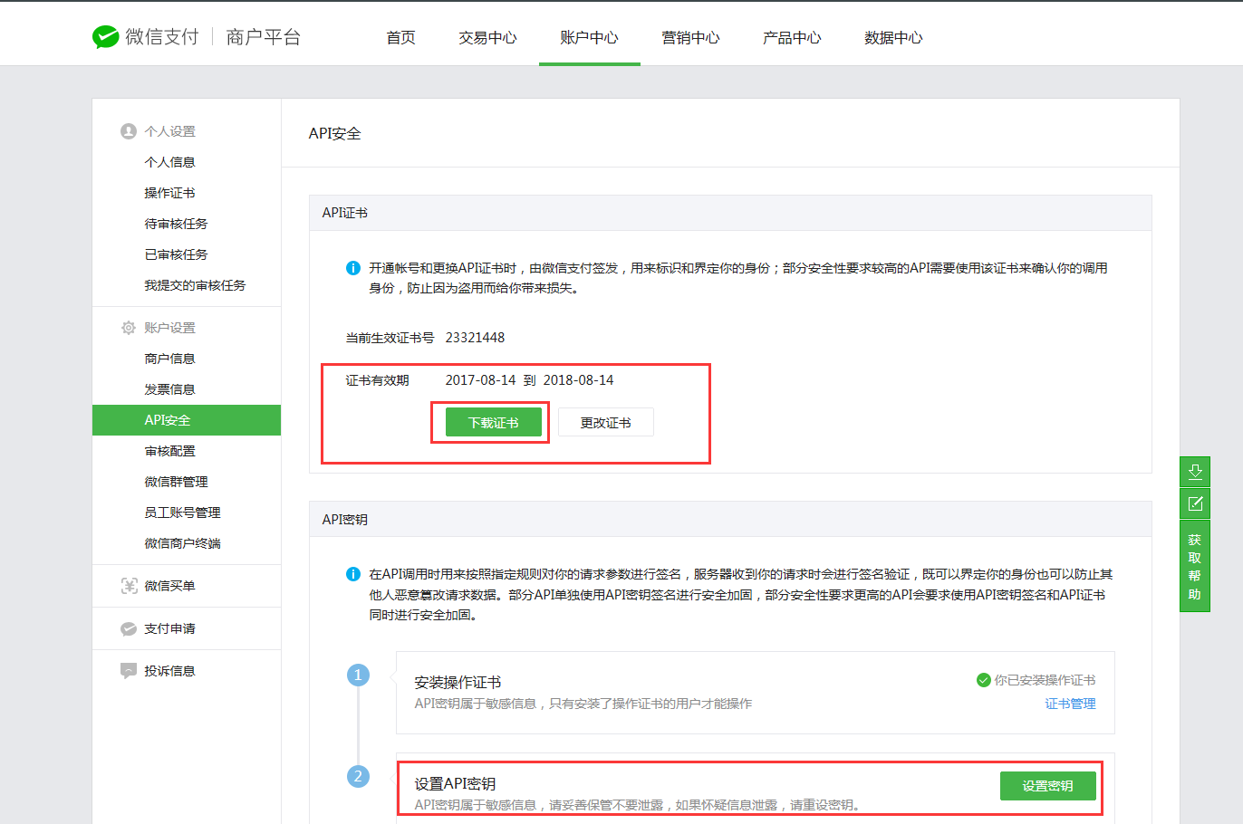Click the 获取帮助 floating help button
The width and height of the screenshot is (1243, 824).
click(1194, 567)
